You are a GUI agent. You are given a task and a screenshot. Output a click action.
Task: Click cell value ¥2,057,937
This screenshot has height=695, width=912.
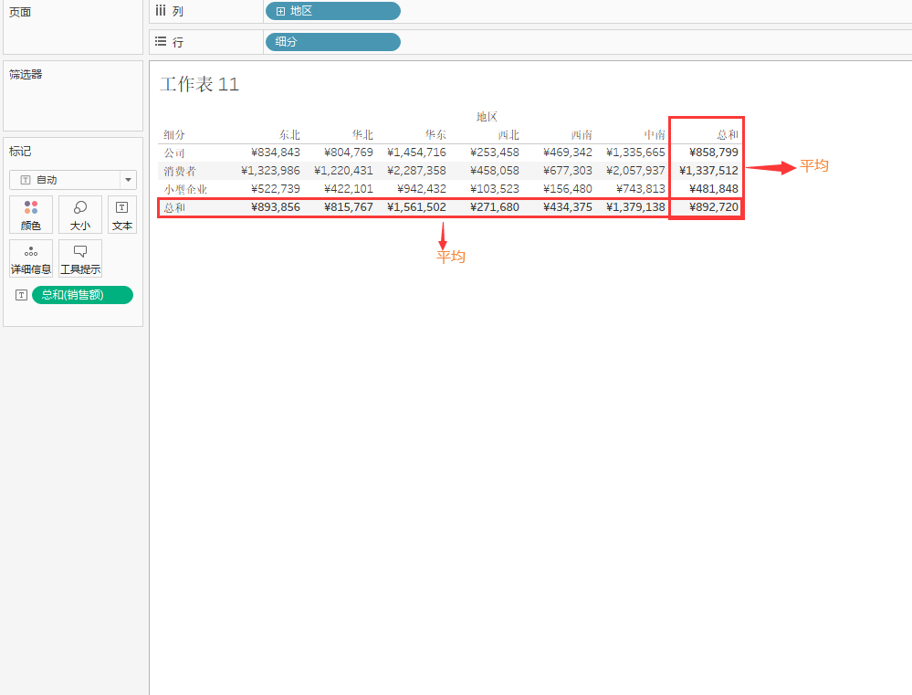(635, 171)
